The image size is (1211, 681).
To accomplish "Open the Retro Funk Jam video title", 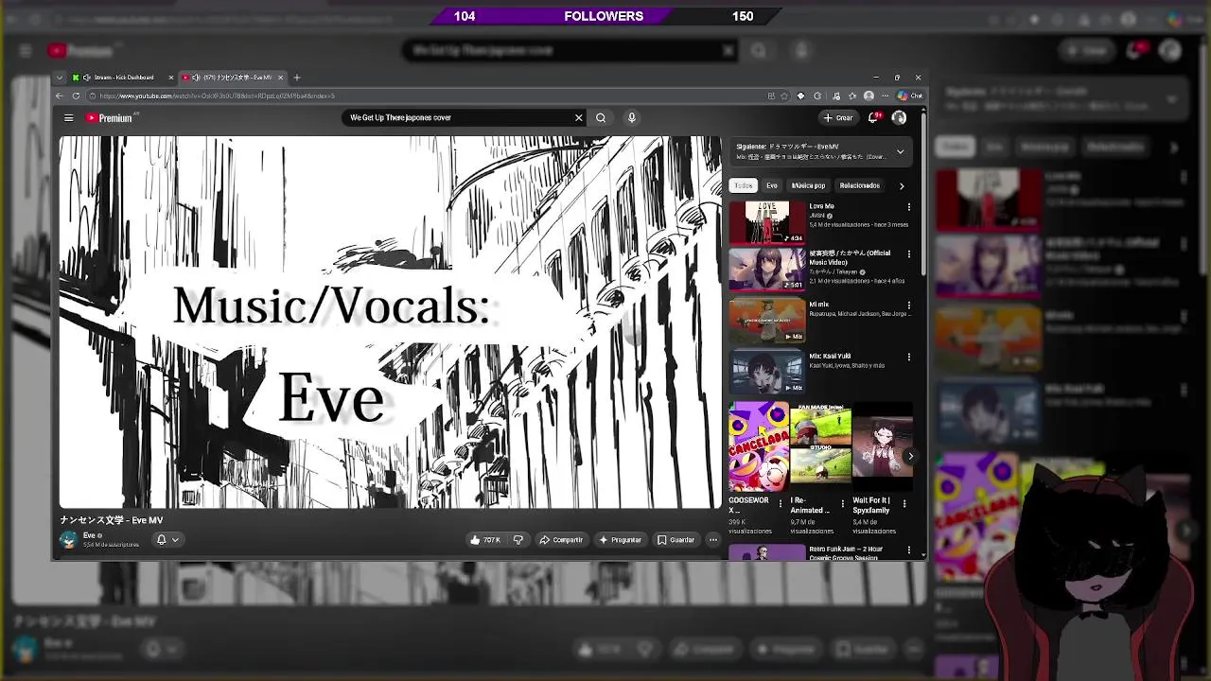I will click(x=846, y=553).
